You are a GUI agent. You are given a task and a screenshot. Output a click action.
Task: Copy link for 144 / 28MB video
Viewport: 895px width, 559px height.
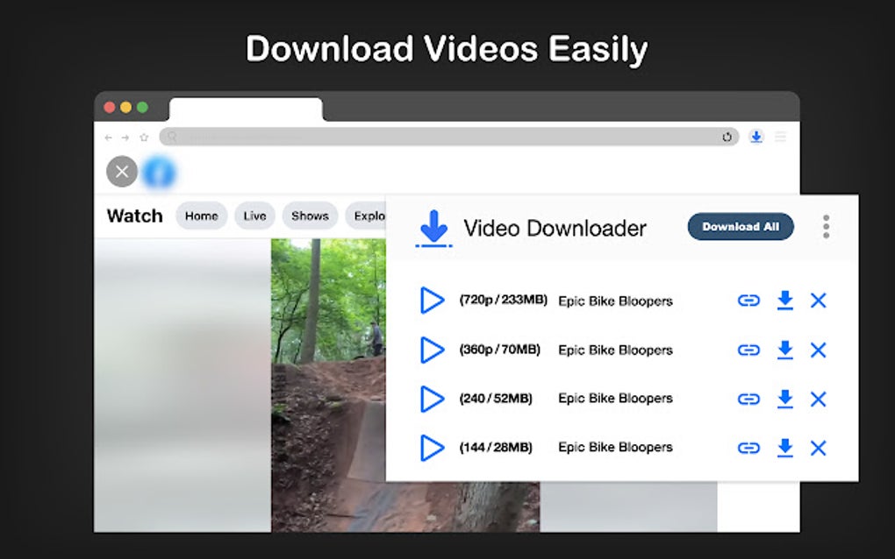click(x=748, y=449)
